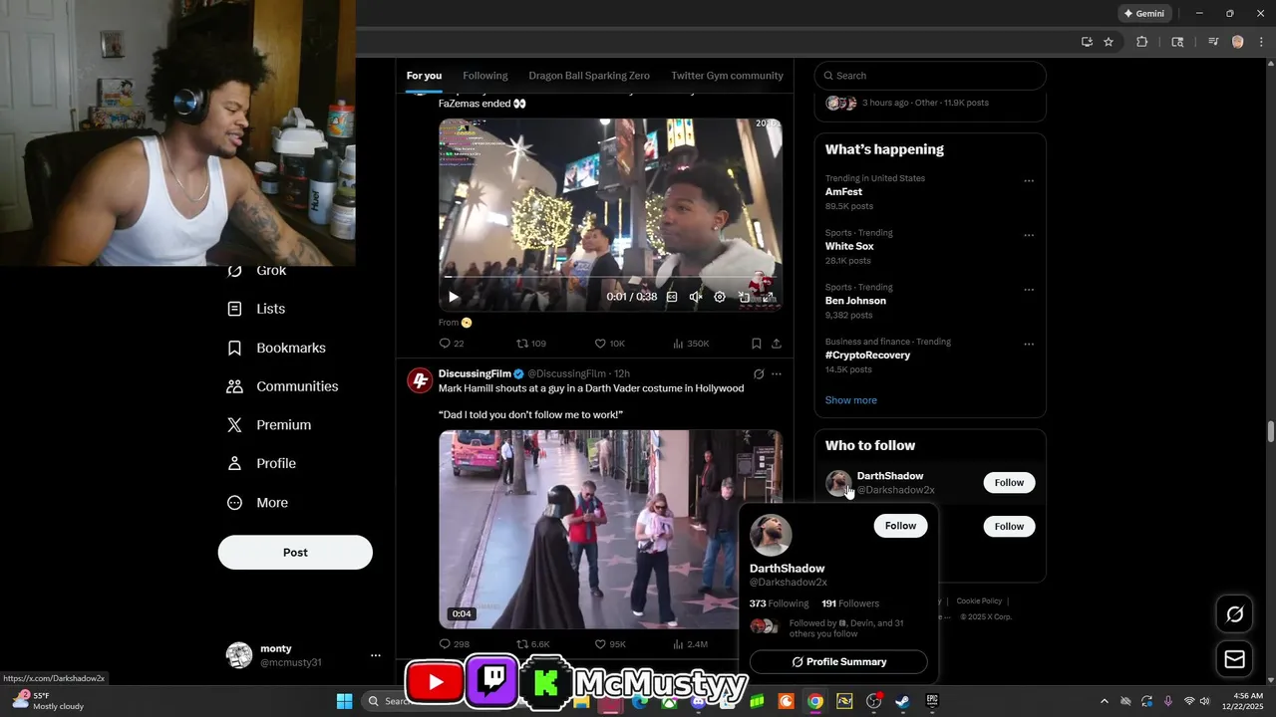Open the #CryptoRecovery trending topic
Screen dimensions: 1276x717
[x=867, y=355]
